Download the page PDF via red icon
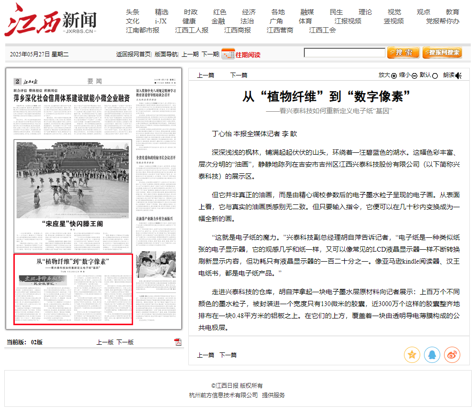 click(178, 342)
